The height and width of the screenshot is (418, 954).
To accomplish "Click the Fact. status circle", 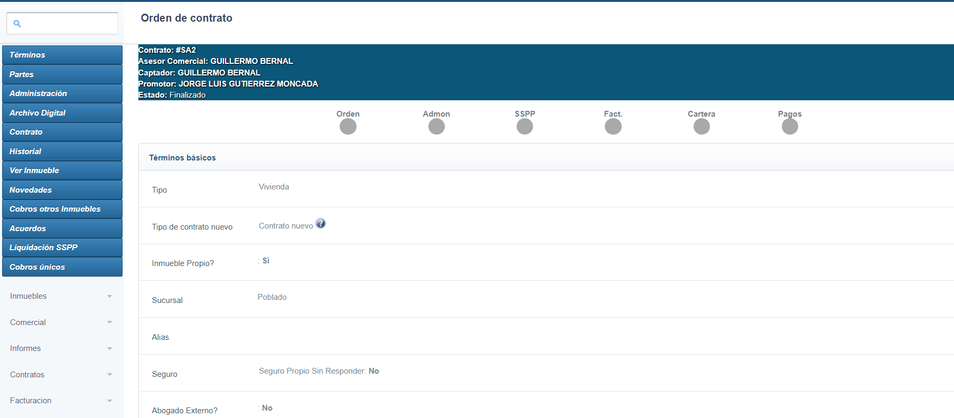I will (613, 127).
